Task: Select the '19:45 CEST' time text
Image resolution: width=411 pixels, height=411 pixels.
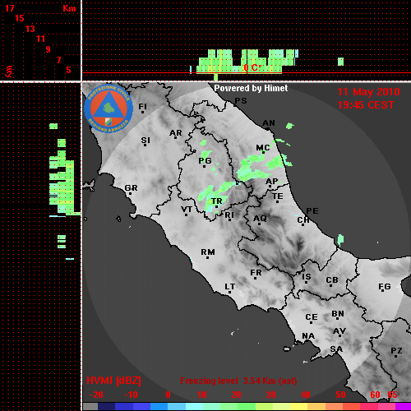Action: (366, 105)
